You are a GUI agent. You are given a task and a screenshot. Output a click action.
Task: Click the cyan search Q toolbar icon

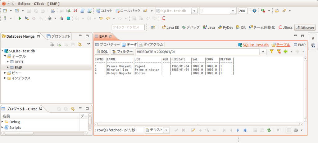pyautogui.click(x=69, y=18)
